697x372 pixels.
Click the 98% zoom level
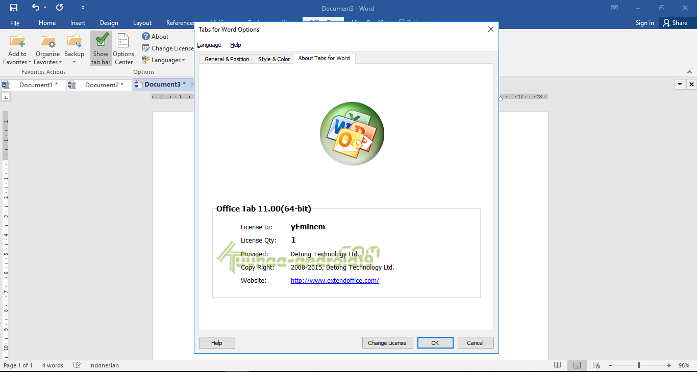(684, 365)
